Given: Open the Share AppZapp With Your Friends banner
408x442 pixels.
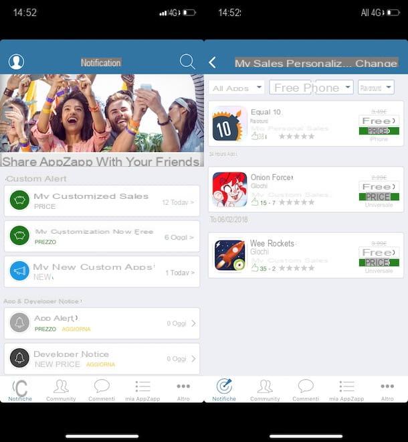Looking at the screenshot, I should tap(102, 120).
